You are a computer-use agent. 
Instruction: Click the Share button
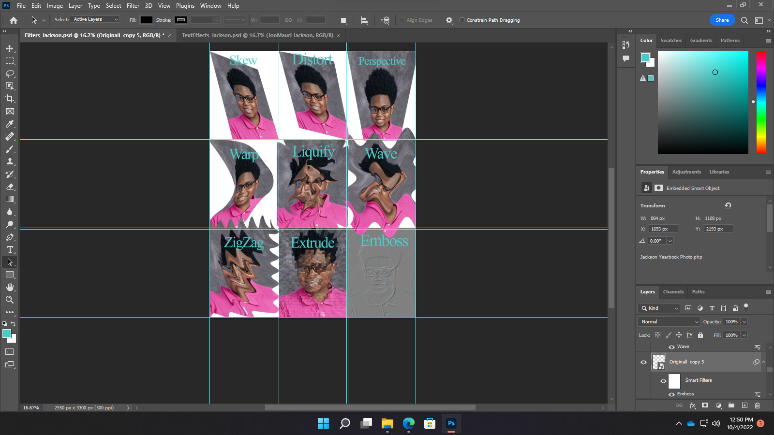[x=722, y=20]
